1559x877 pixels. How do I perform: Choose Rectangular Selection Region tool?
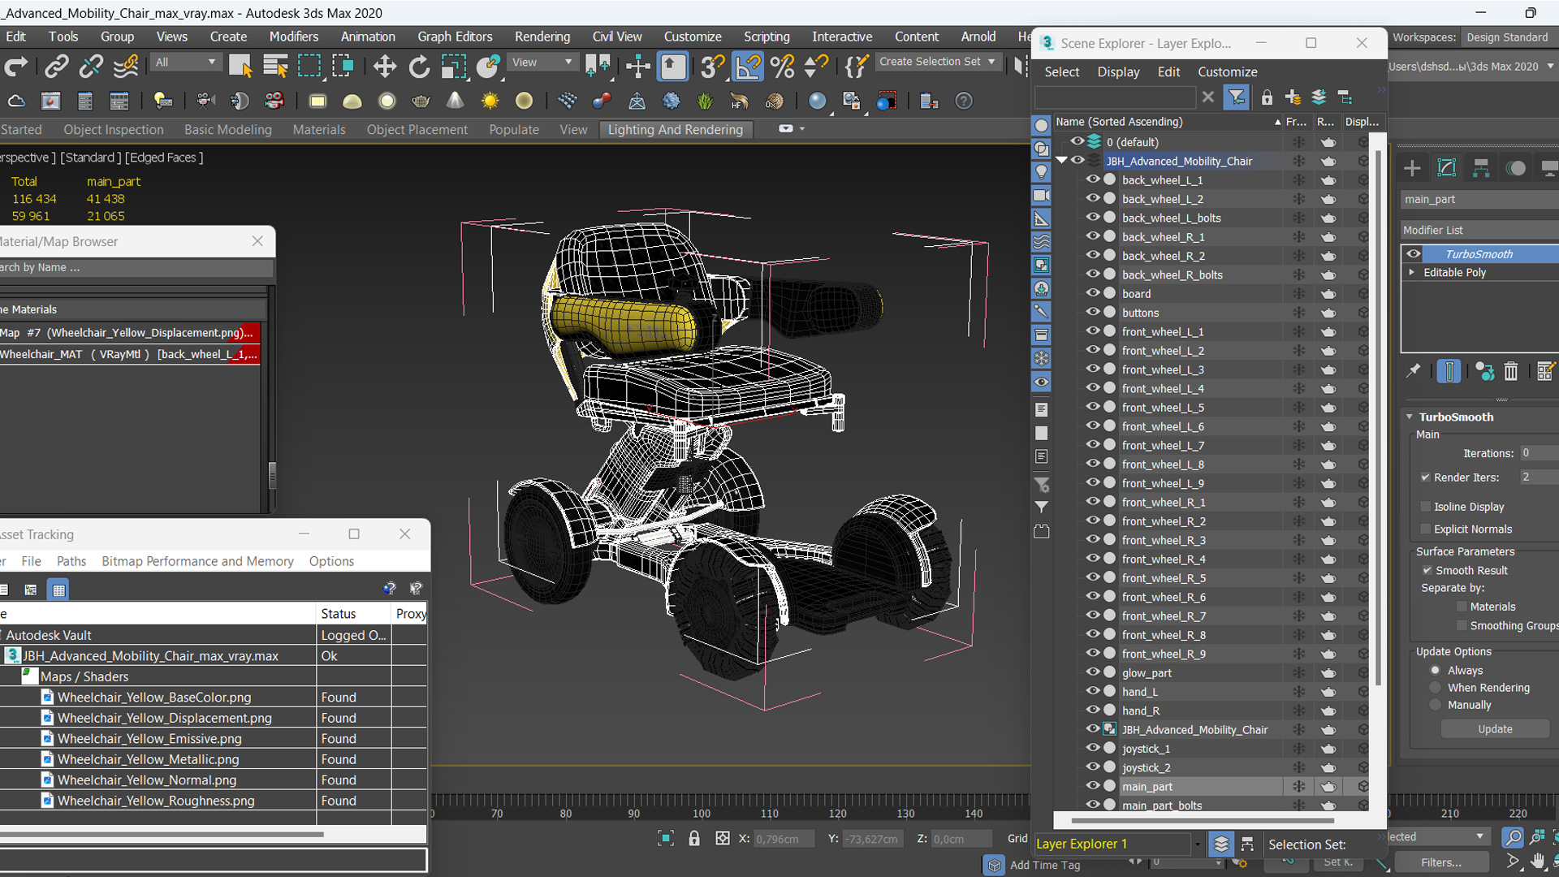pyautogui.click(x=309, y=67)
